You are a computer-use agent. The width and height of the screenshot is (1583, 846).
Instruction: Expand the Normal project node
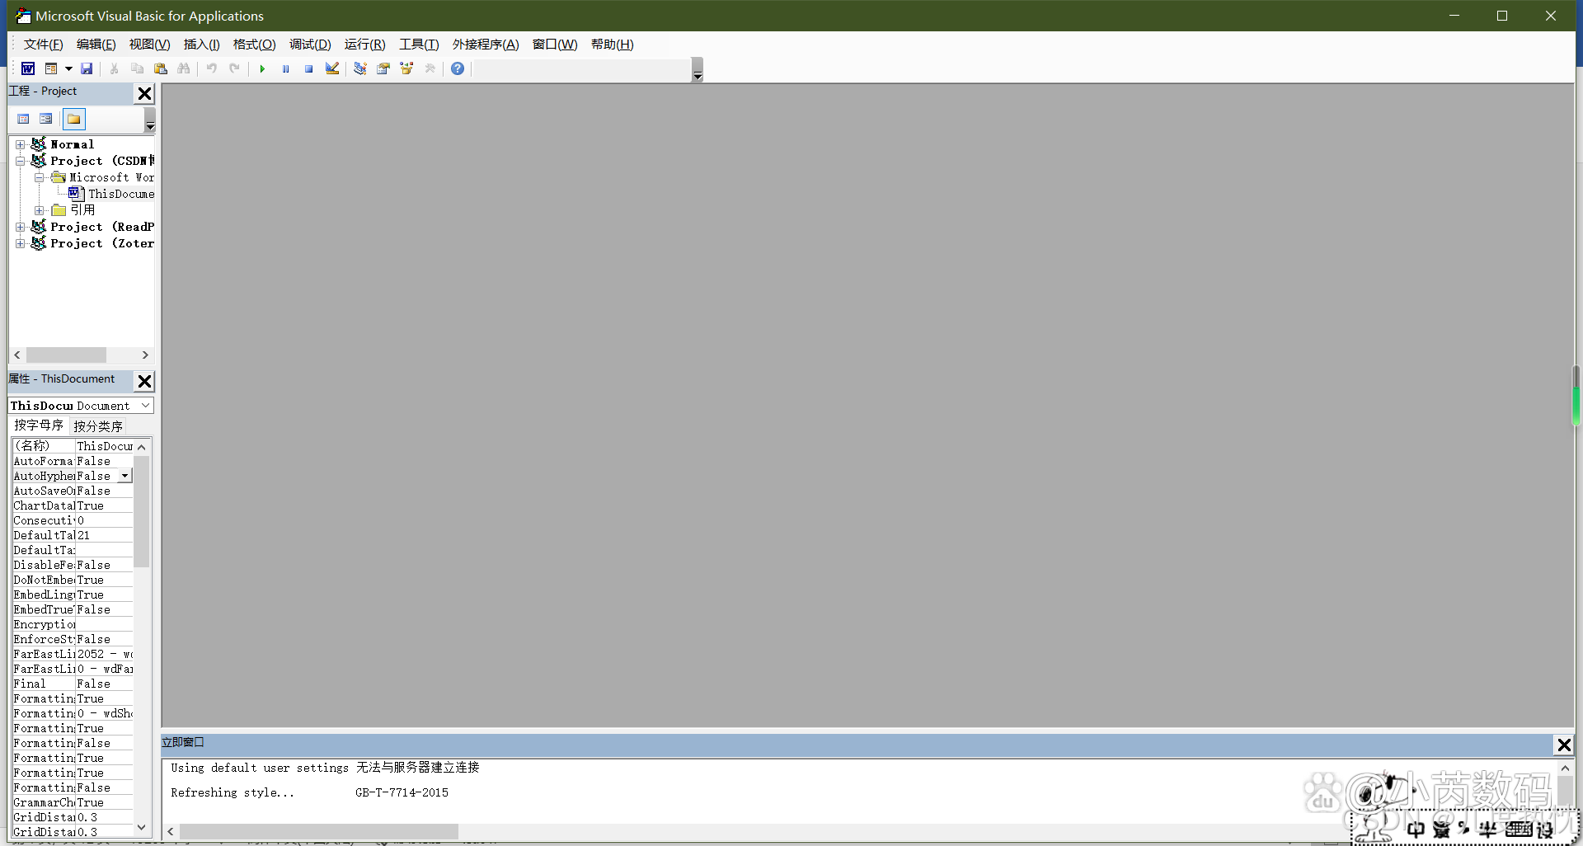coord(21,144)
